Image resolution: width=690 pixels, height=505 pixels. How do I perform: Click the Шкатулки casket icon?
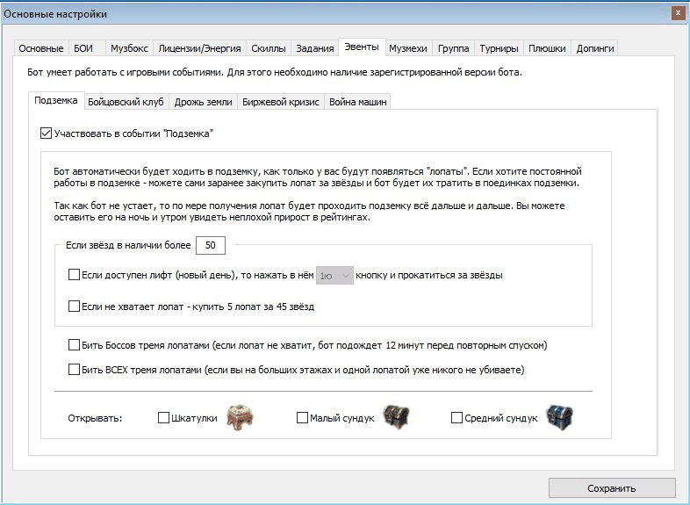(240, 417)
